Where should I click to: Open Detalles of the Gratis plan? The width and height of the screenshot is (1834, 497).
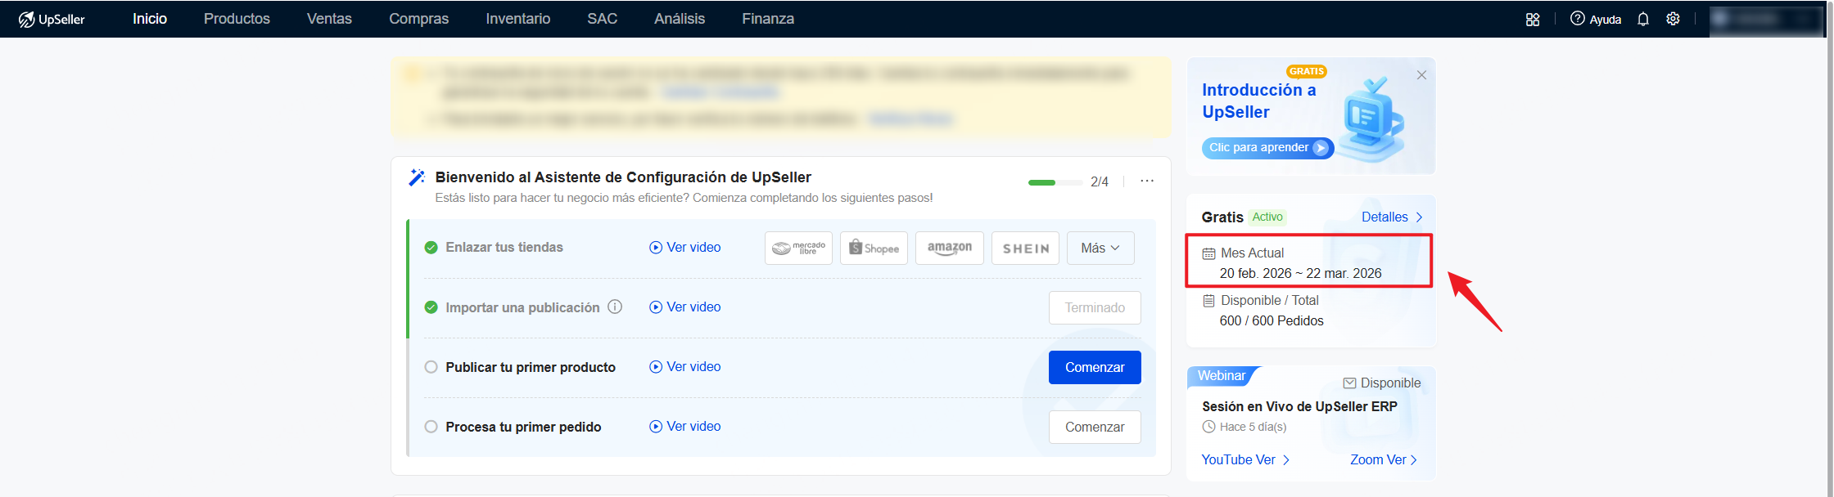click(1391, 217)
